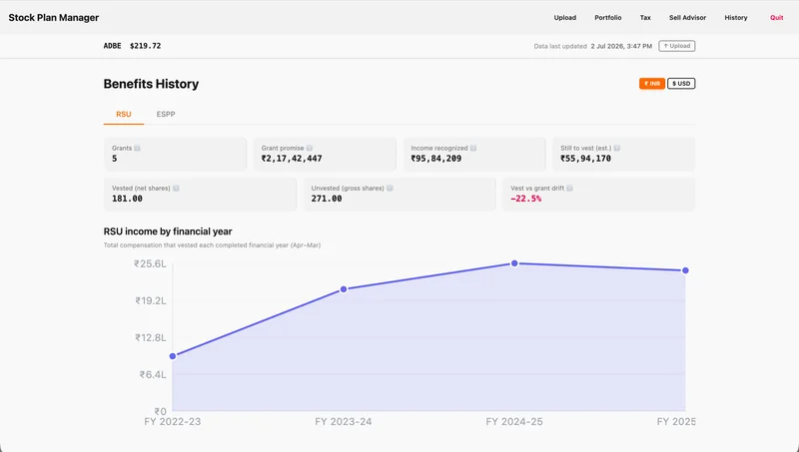Click the ₹12.8L axis label

tap(151, 337)
